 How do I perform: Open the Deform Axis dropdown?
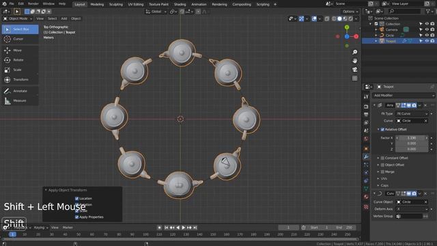tap(412, 209)
